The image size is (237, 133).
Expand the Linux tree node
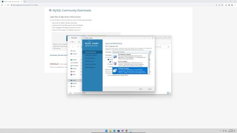pos(69,86)
